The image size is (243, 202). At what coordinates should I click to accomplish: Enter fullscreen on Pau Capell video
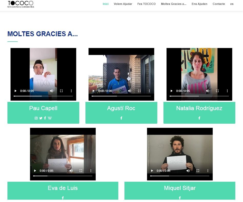[61, 91]
